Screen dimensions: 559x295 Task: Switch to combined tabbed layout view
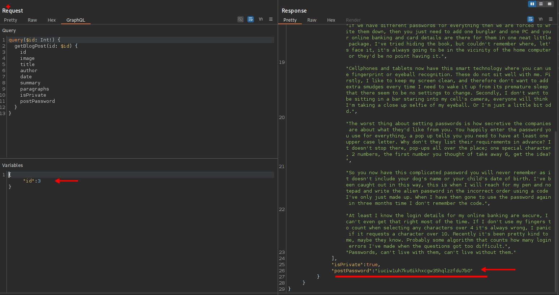click(550, 4)
